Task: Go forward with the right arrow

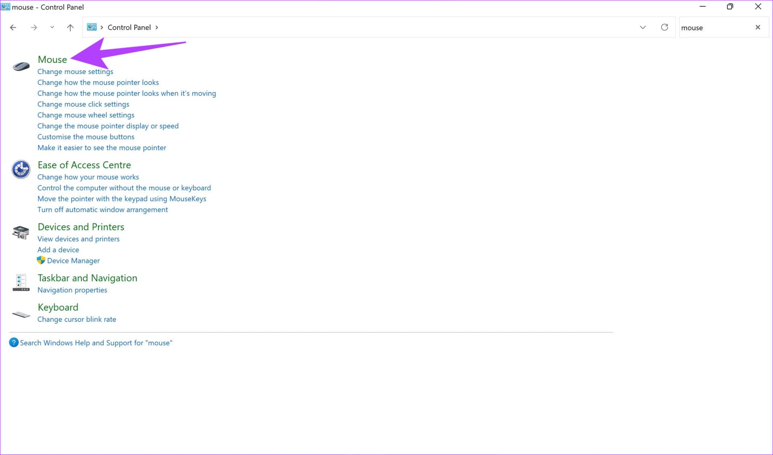Action: [34, 27]
